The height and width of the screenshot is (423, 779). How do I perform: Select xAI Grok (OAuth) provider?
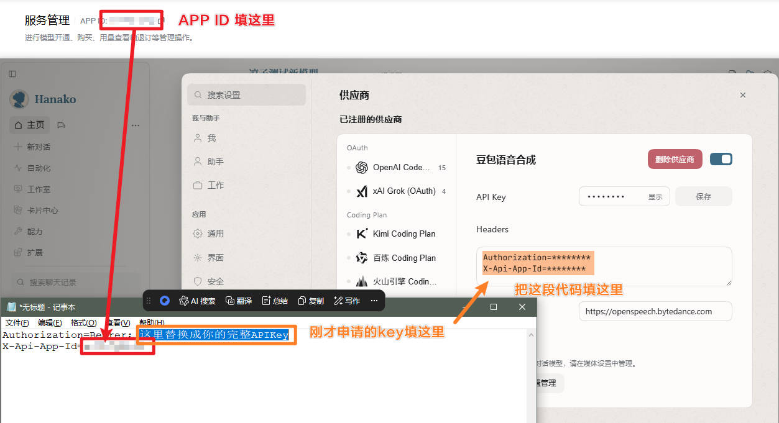396,191
